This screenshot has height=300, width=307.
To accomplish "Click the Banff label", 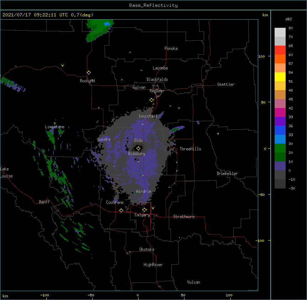I will pyautogui.click(x=44, y=202).
